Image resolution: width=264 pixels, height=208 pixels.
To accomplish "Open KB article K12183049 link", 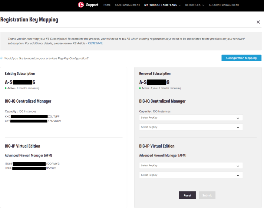I will pos(95,43).
